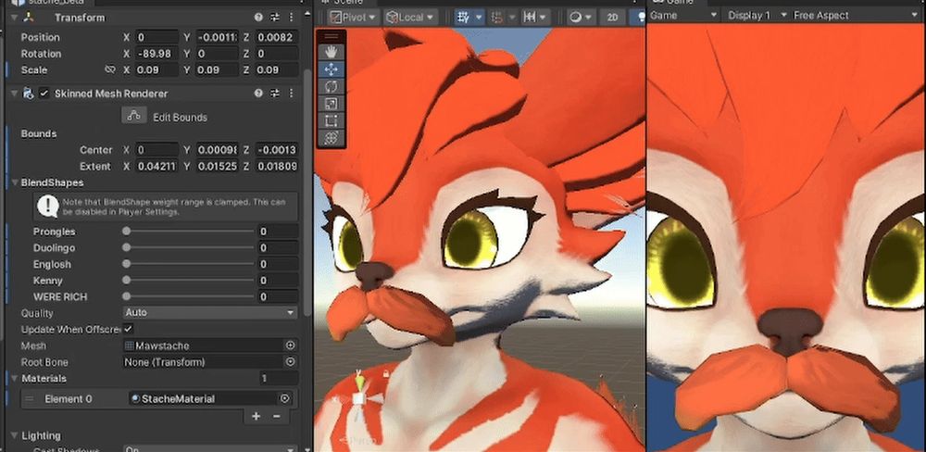Viewport: 926px width, 452px height.
Task: Disable Skinned Mesh Renderer checkbox
Action: (44, 94)
